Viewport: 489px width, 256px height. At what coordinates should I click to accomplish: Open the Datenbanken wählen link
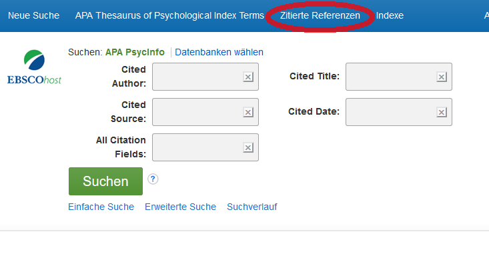(219, 52)
